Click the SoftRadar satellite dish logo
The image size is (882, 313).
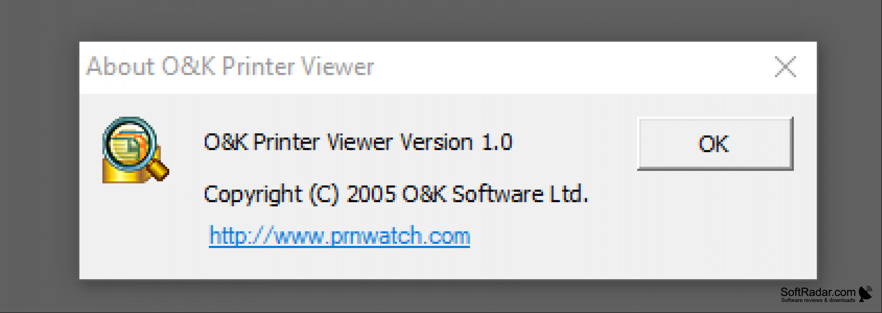[x=865, y=294]
